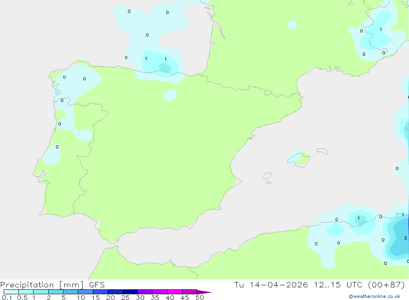Pick the 45–50 mm legend swatch

[190, 292]
